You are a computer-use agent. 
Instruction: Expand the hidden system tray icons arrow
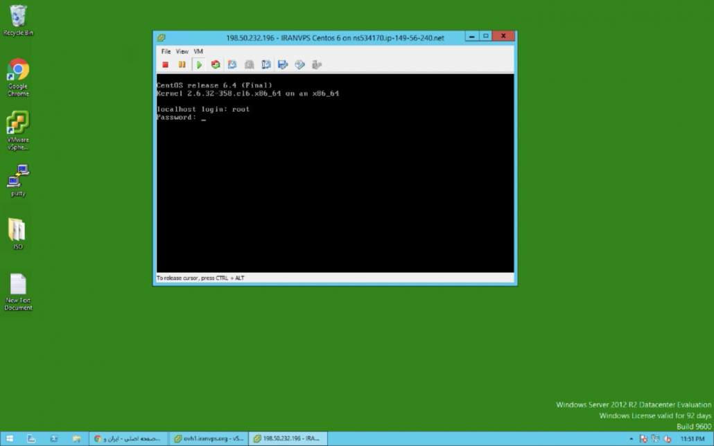pos(631,439)
